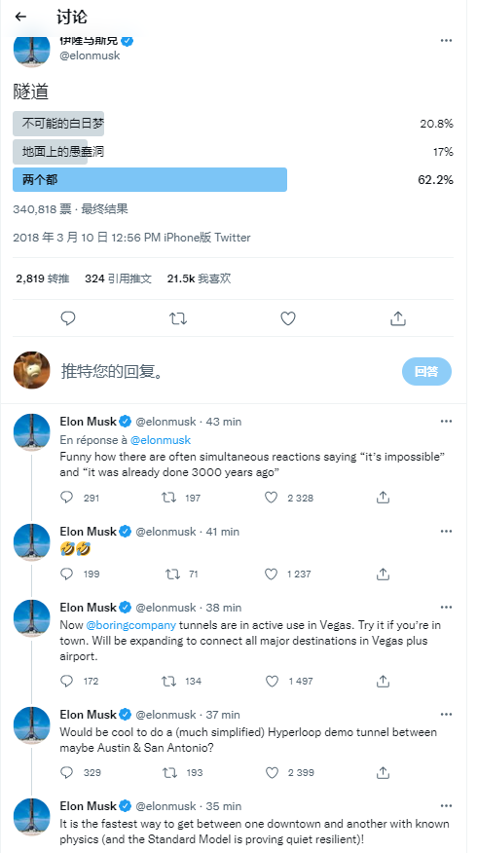Open the 324 引用推文 quote tweets

click(118, 278)
